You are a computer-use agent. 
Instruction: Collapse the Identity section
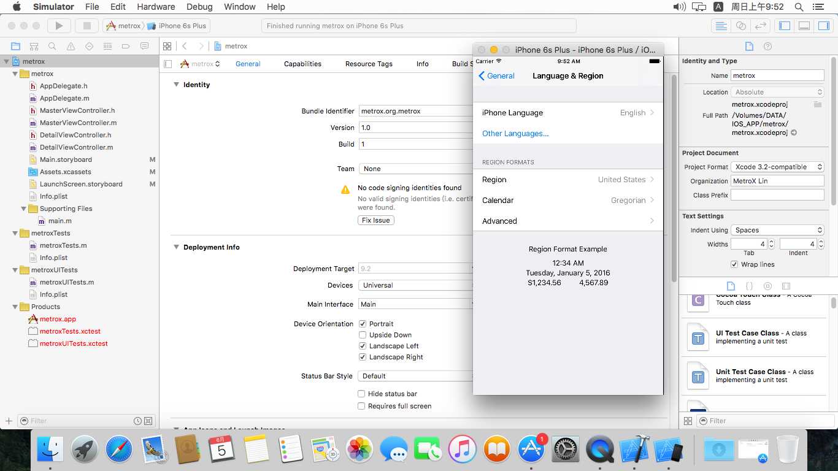click(176, 85)
